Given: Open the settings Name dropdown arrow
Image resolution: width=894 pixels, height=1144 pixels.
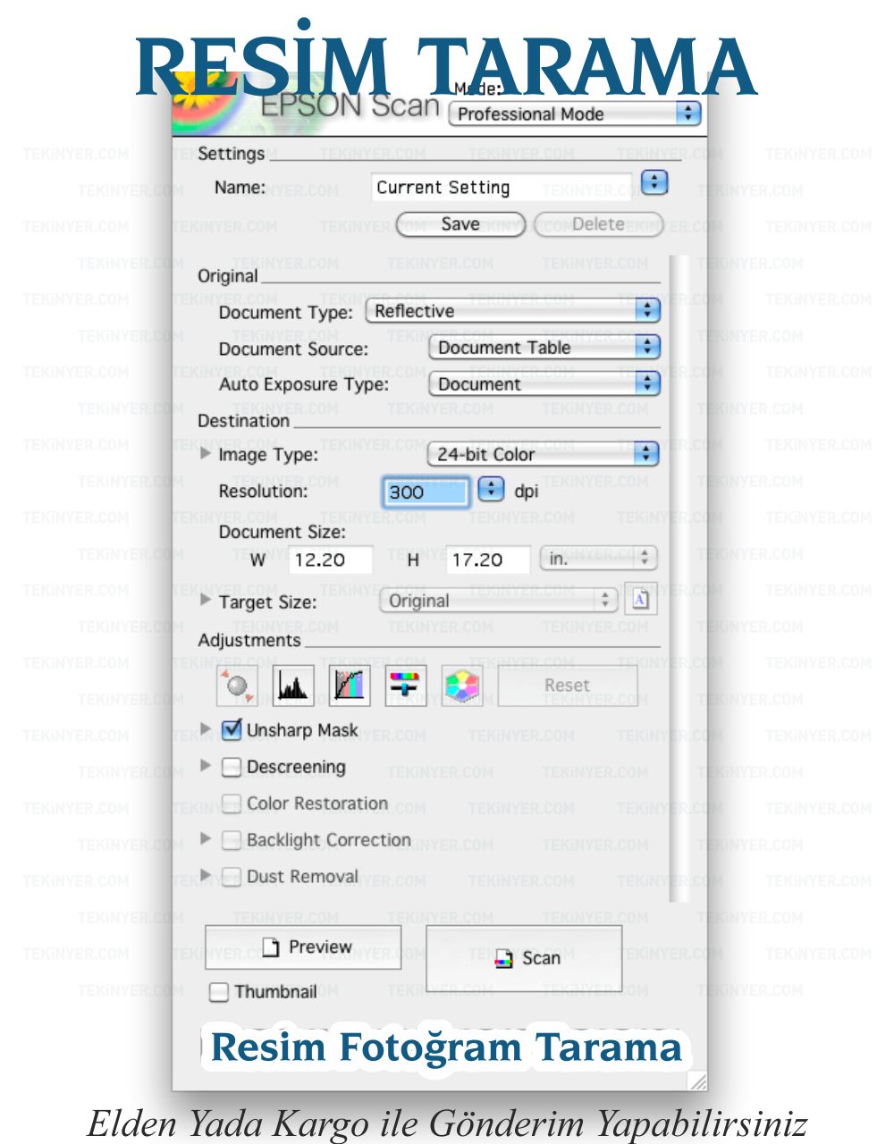Looking at the screenshot, I should tap(655, 182).
